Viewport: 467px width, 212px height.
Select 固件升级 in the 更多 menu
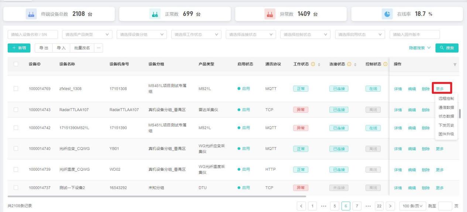point(446,134)
